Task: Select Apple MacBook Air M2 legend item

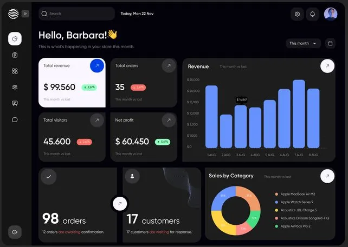Action: click(295, 194)
